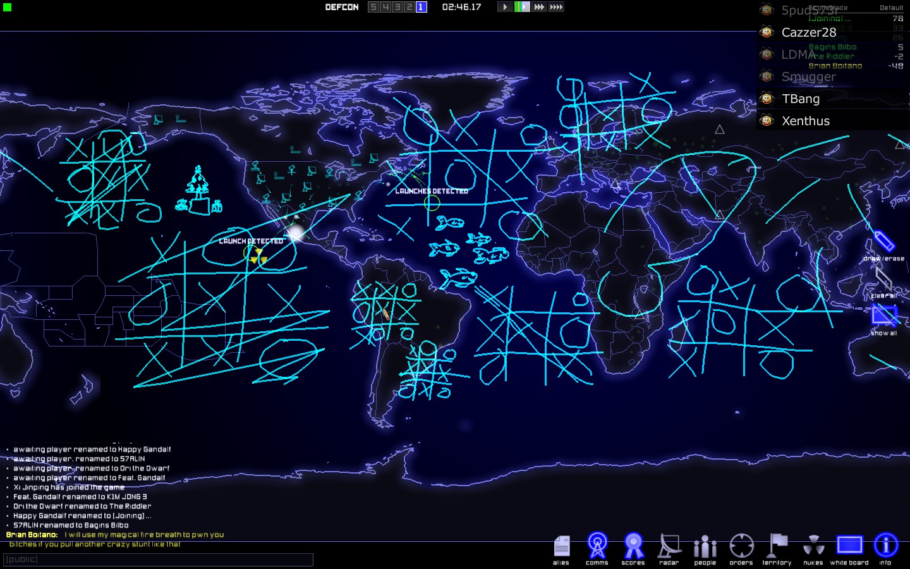This screenshot has height=569, width=910.
Task: Select the highlighted 5x speed button
Action: tap(522, 7)
